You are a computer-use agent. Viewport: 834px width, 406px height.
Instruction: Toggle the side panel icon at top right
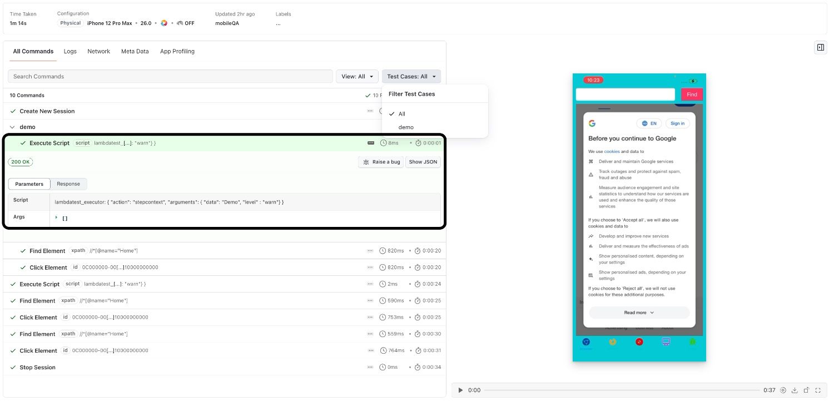(x=820, y=47)
